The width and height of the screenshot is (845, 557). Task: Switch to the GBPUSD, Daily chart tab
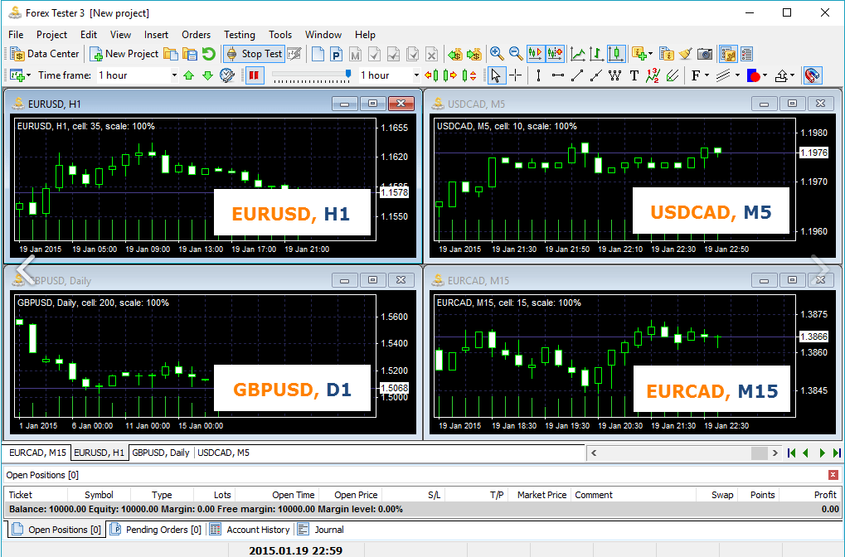(x=161, y=453)
